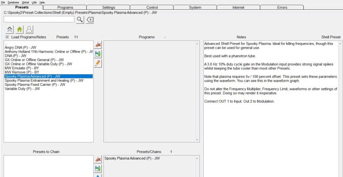Image resolution: width=343 pixels, height=177 pixels.
Task: Open the Database menu
Action: (13, 2)
